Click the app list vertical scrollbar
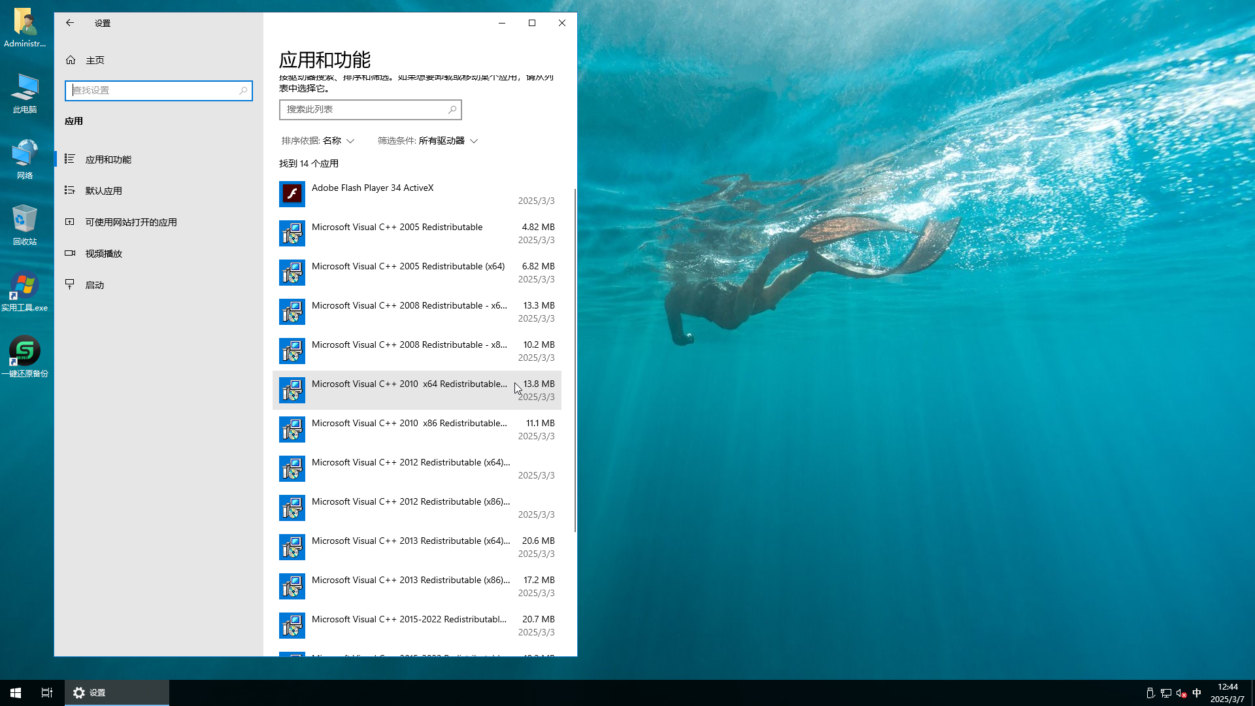Screen dimensions: 1255x706 pos(575,360)
